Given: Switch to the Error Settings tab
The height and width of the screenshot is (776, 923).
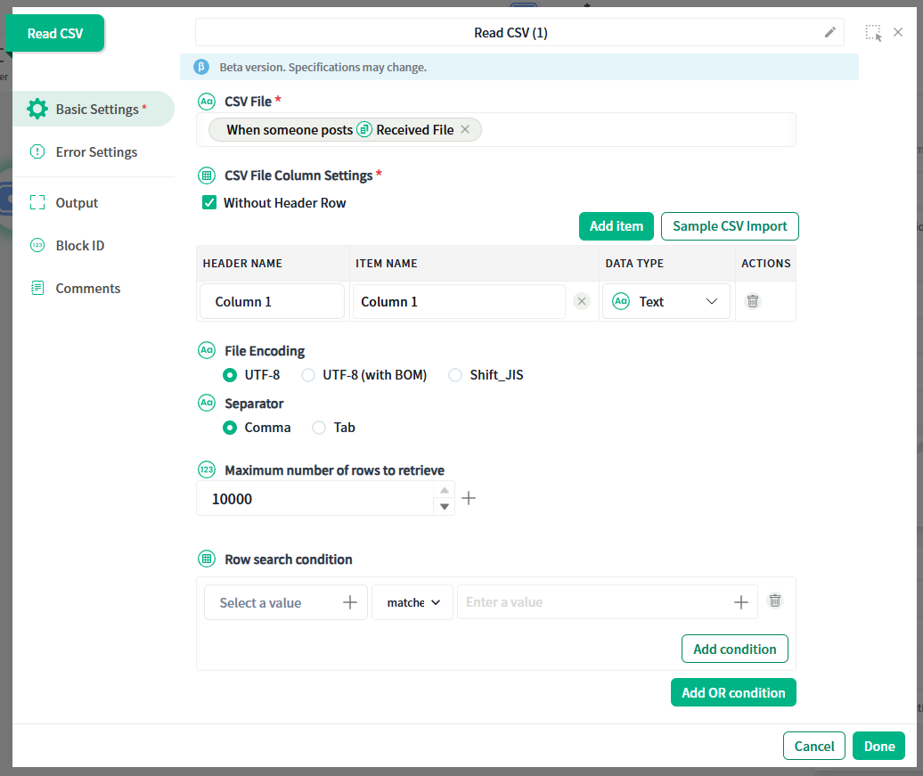Looking at the screenshot, I should (96, 152).
